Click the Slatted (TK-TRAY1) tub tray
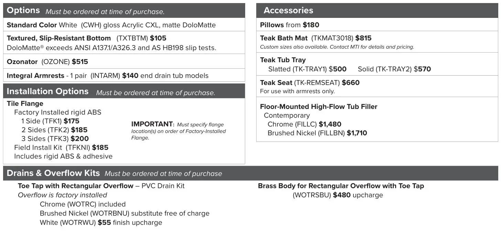501x234 pixels. coord(307,69)
